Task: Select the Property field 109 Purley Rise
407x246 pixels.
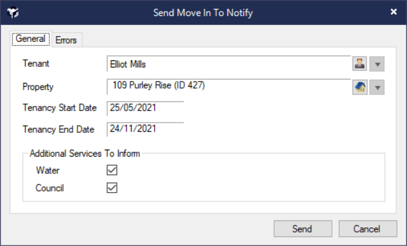Action: [x=229, y=87]
